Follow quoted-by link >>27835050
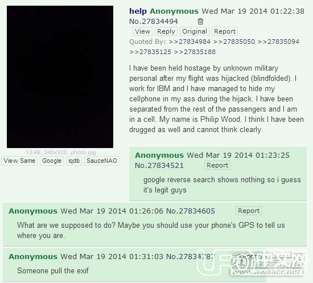The image size is (313, 283). click(234, 42)
